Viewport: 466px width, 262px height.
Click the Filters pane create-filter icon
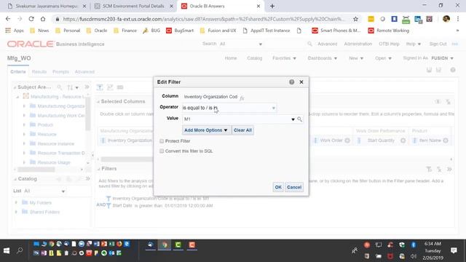coord(429,170)
